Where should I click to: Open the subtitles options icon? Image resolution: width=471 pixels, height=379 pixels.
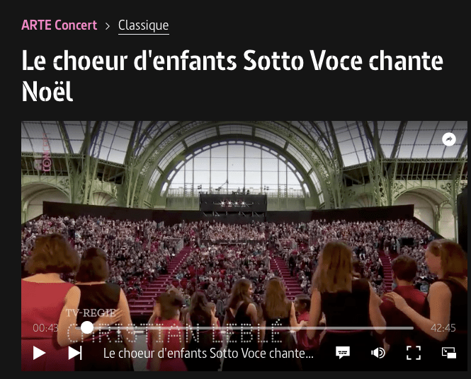coord(343,353)
